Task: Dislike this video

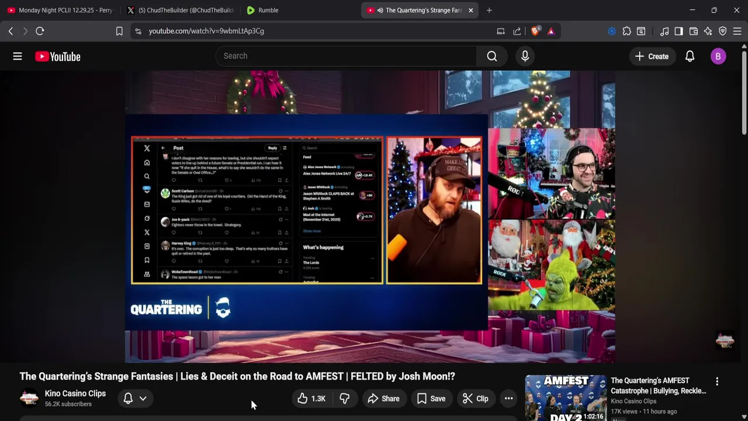Action: point(345,399)
